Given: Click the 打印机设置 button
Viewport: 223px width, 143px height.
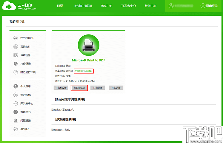Looking at the screenshot, I should [x=61, y=88].
